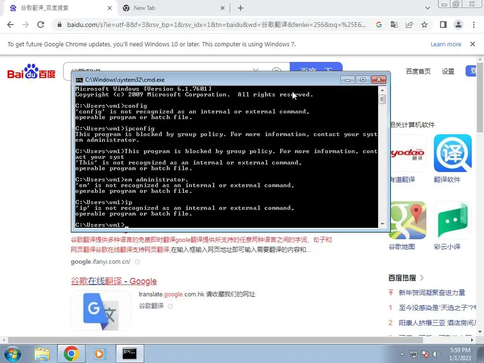Open the Chrome three-dot menu
The width and height of the screenshot is (484, 363).
pos(474,25)
